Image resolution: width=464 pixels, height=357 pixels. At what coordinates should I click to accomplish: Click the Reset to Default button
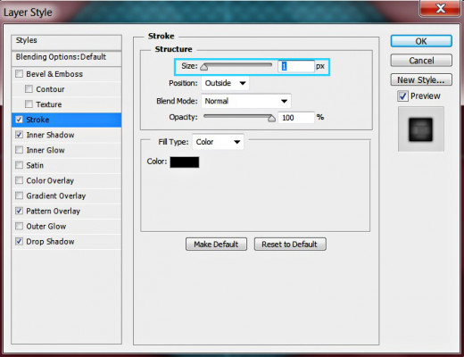[290, 245]
